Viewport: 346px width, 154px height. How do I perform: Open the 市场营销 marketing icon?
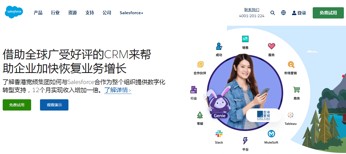pyautogui.click(x=291, y=64)
